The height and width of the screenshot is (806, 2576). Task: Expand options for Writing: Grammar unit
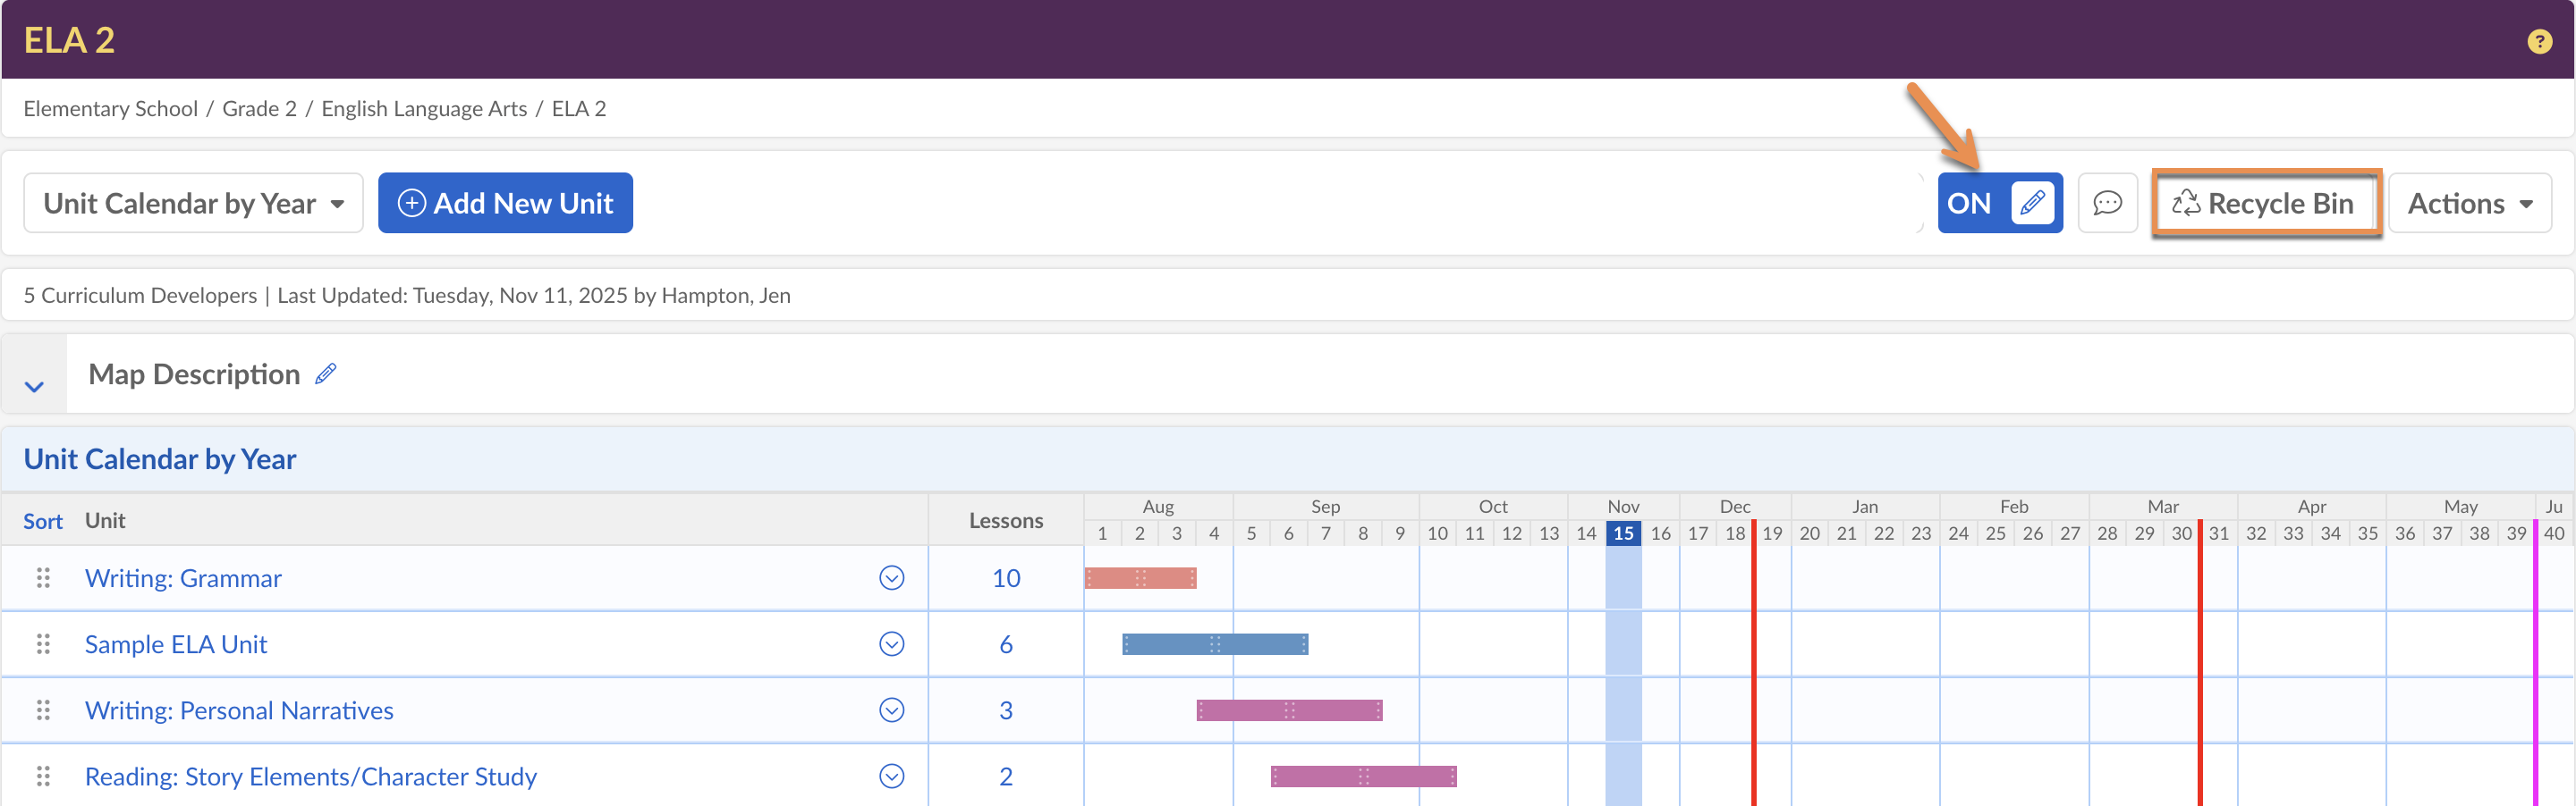tap(891, 578)
